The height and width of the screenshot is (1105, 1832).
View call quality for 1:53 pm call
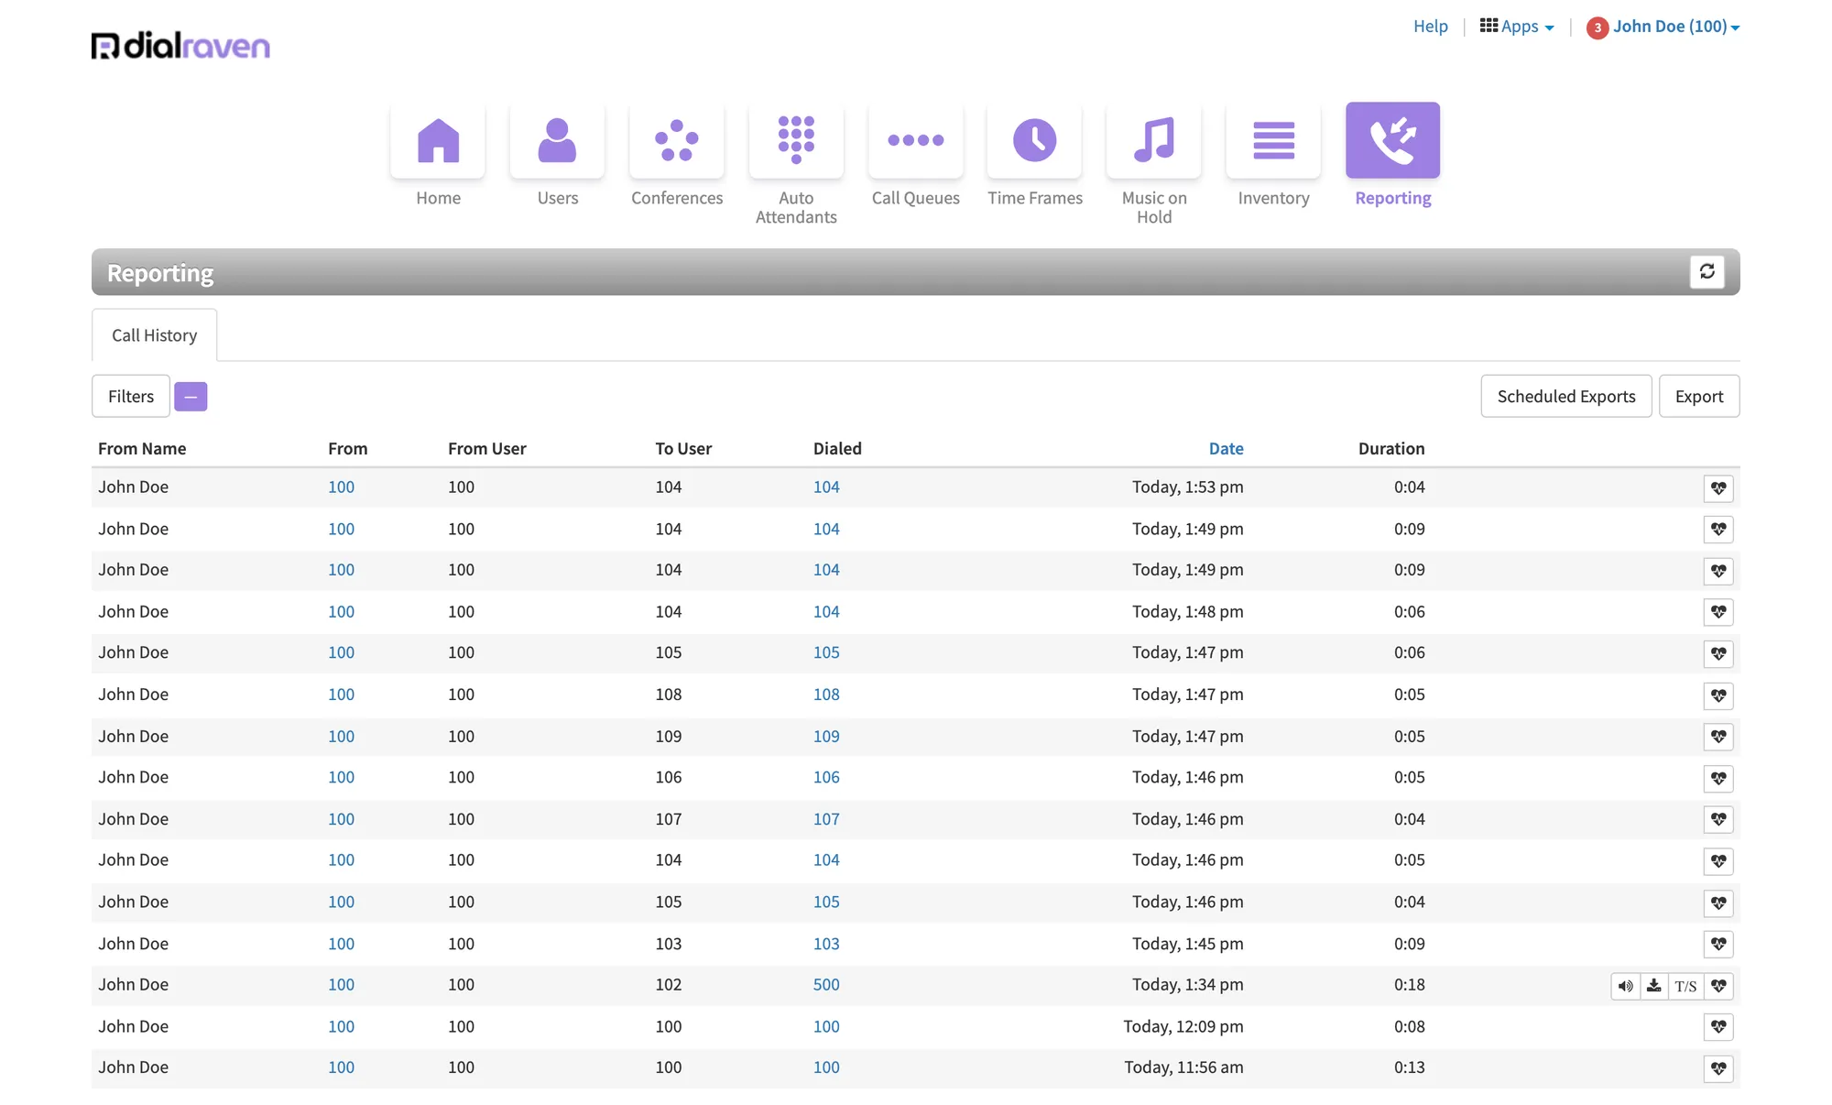point(1718,488)
